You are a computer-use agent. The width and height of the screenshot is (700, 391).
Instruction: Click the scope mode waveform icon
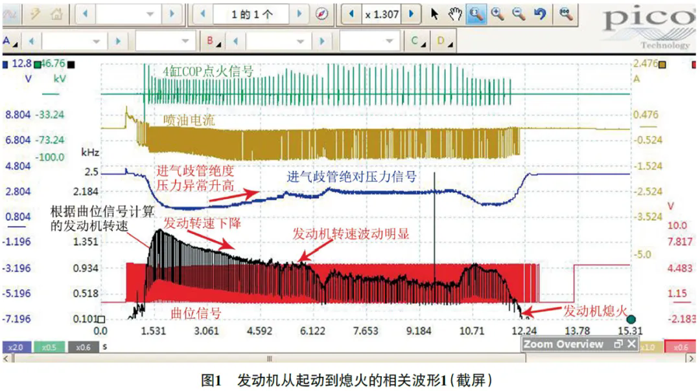coord(10,15)
